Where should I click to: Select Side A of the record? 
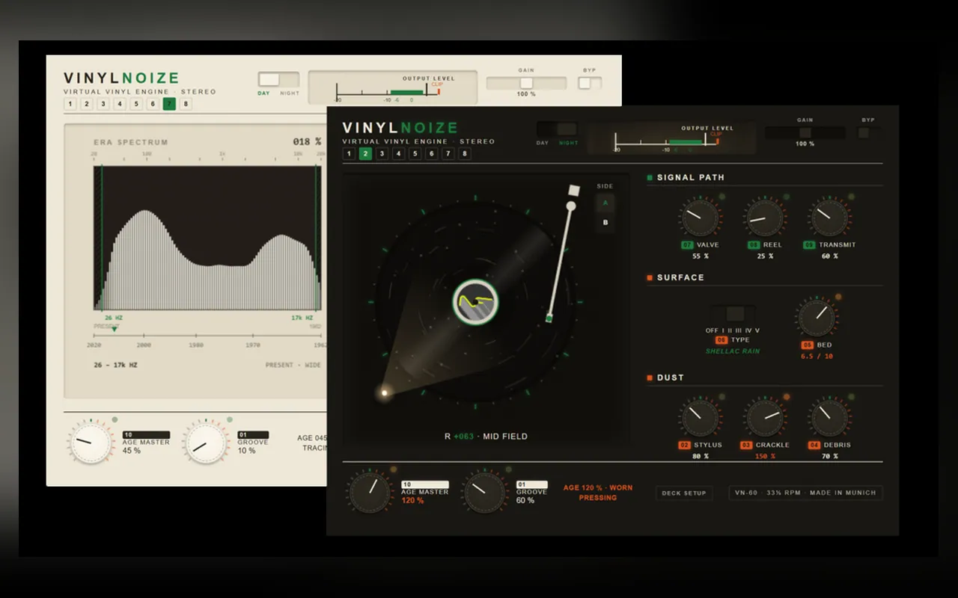tap(605, 203)
